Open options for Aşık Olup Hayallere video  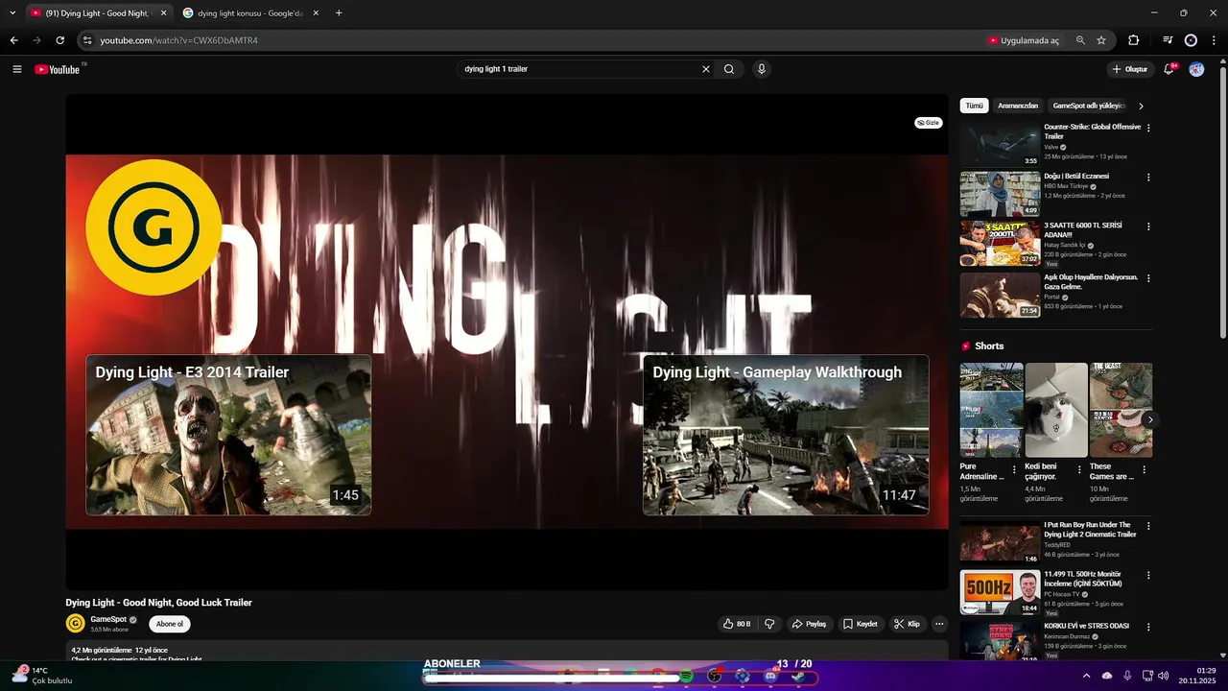tap(1148, 278)
